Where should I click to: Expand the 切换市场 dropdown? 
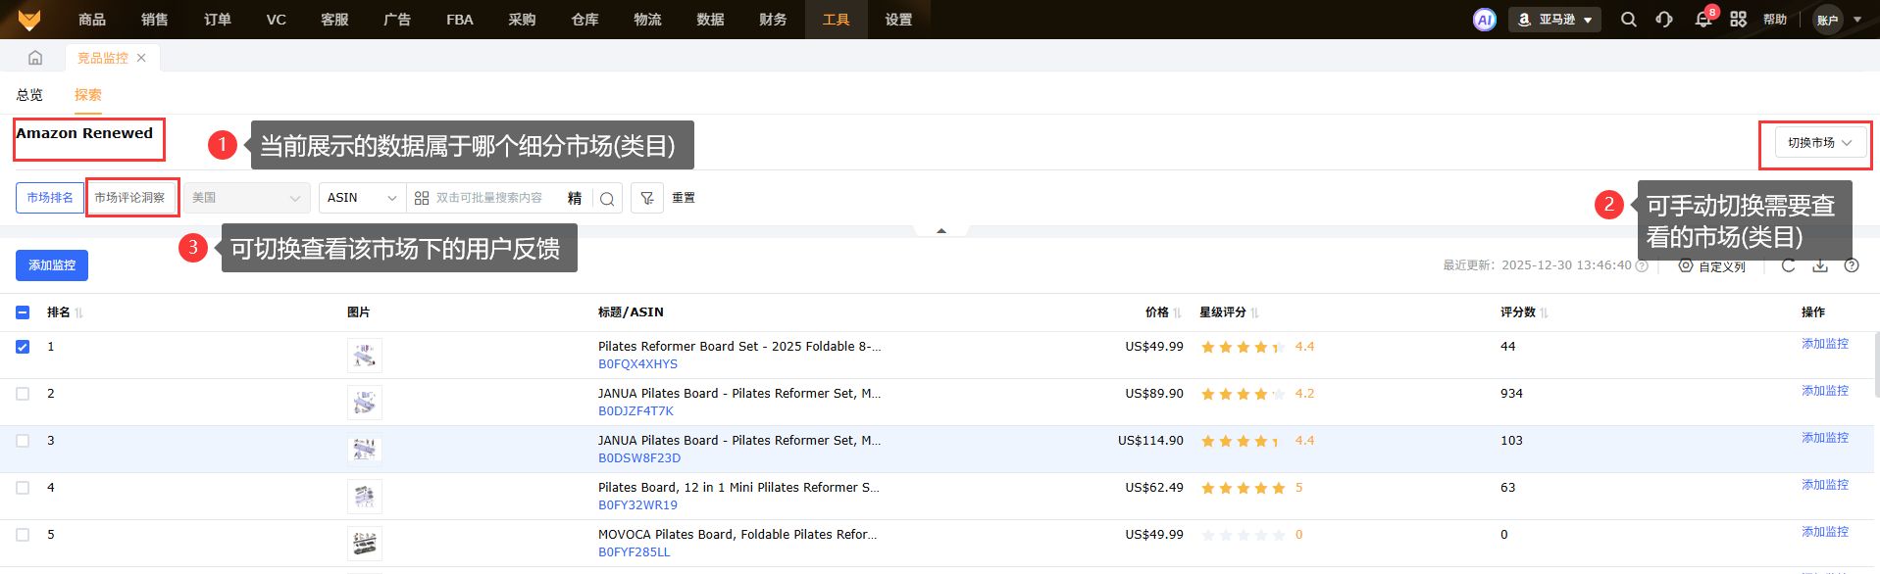pyautogui.click(x=1818, y=143)
